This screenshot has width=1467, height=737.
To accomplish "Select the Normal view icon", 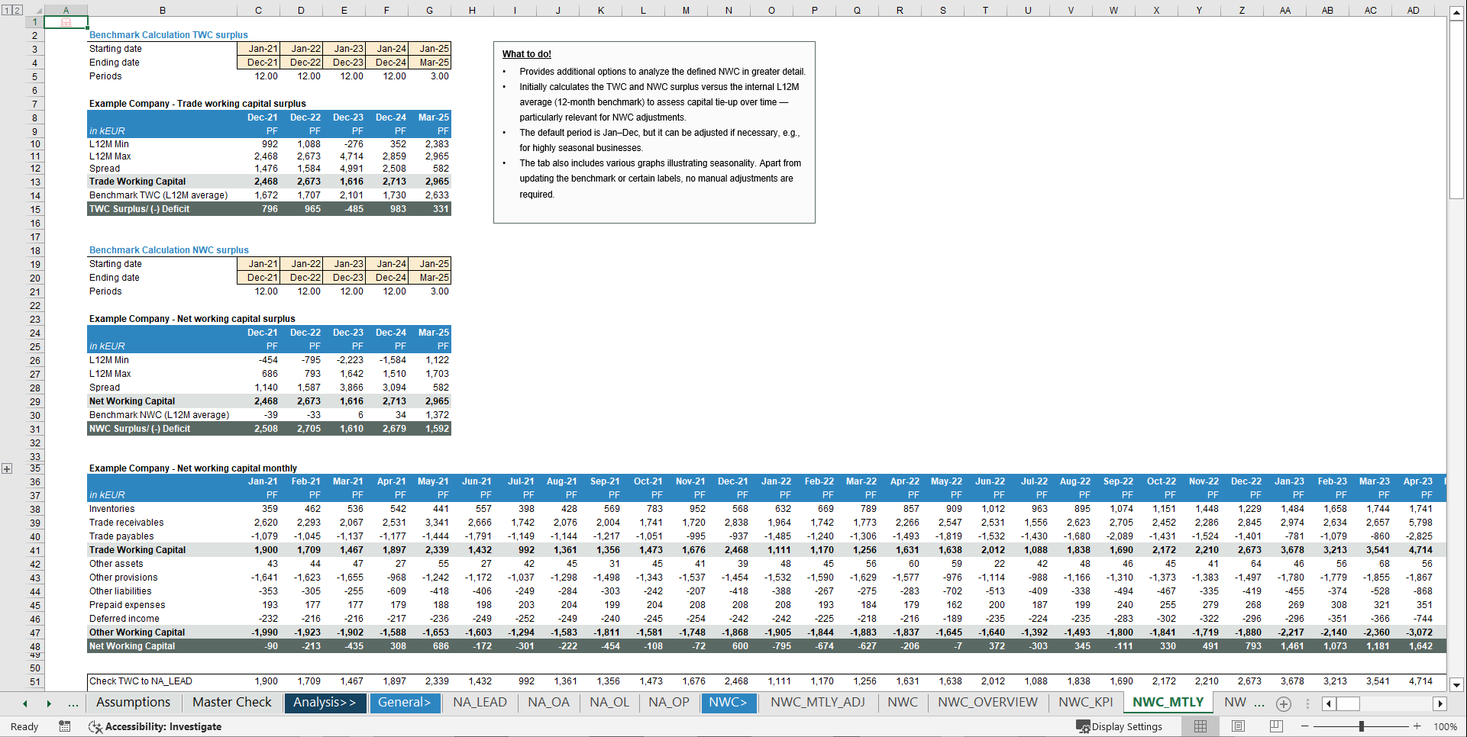I will pos(1200,726).
